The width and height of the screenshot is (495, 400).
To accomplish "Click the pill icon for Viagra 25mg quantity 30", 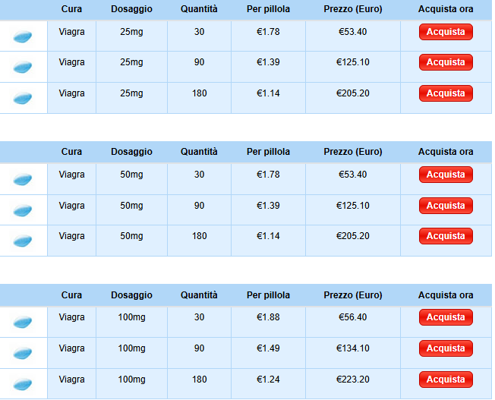I will point(23,37).
